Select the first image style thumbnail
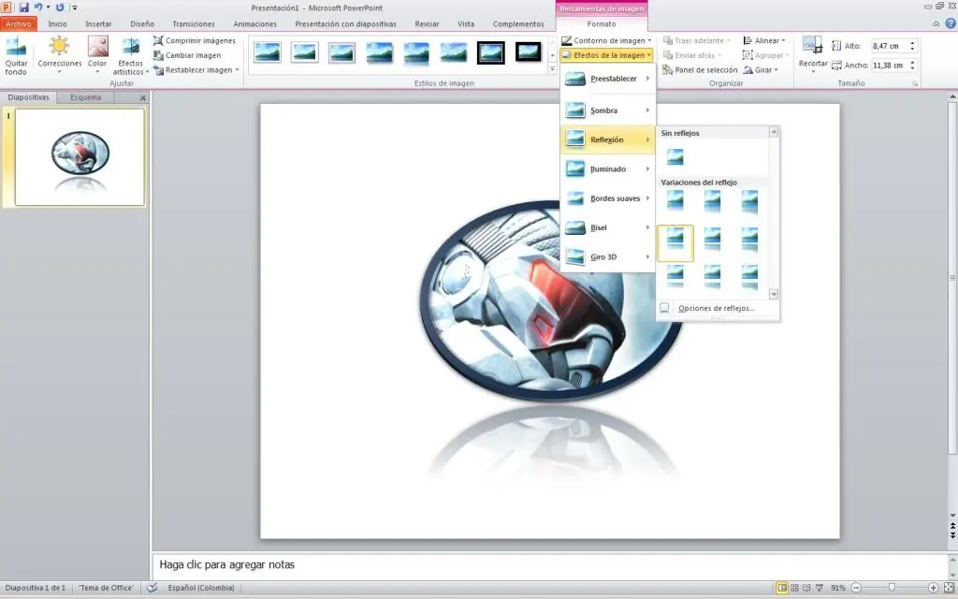 [268, 52]
